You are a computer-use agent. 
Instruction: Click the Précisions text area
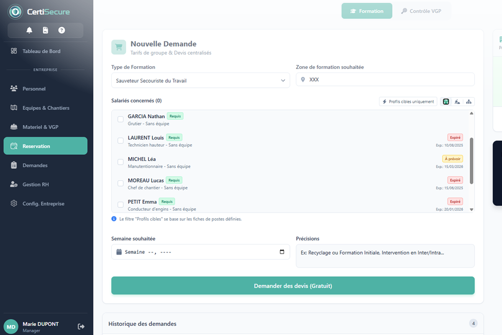click(385, 255)
